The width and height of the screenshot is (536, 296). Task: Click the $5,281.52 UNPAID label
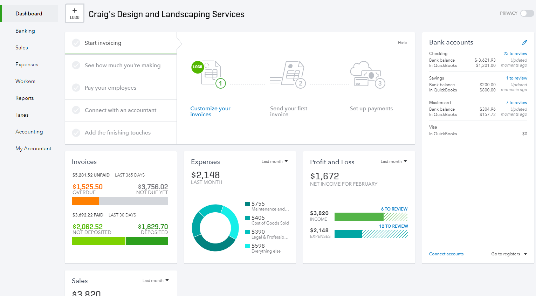[91, 175]
